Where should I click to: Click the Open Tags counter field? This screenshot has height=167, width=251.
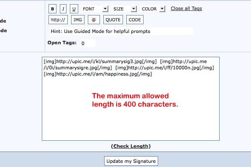click(x=88, y=43)
